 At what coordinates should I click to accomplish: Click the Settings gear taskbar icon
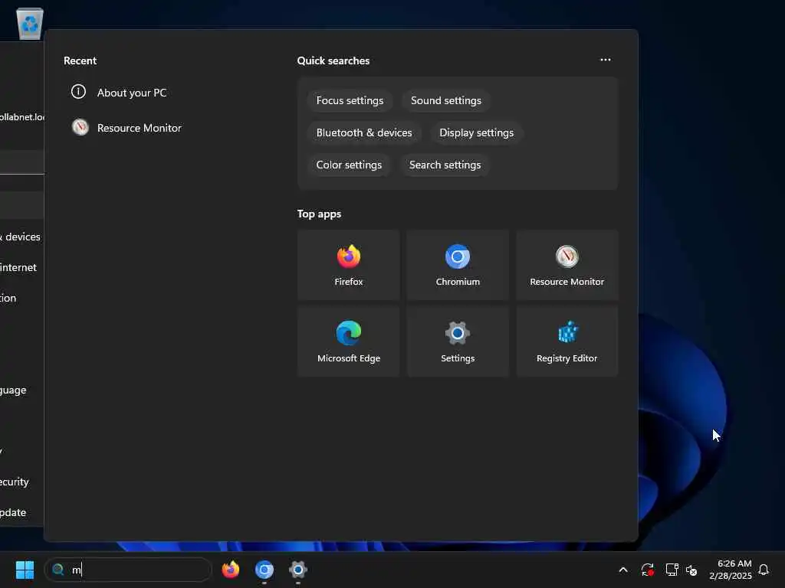[x=298, y=570]
